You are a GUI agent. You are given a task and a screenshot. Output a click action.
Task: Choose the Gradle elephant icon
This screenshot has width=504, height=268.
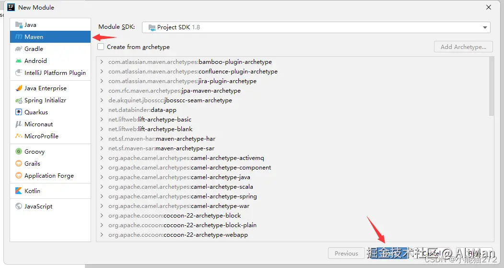tap(19, 49)
